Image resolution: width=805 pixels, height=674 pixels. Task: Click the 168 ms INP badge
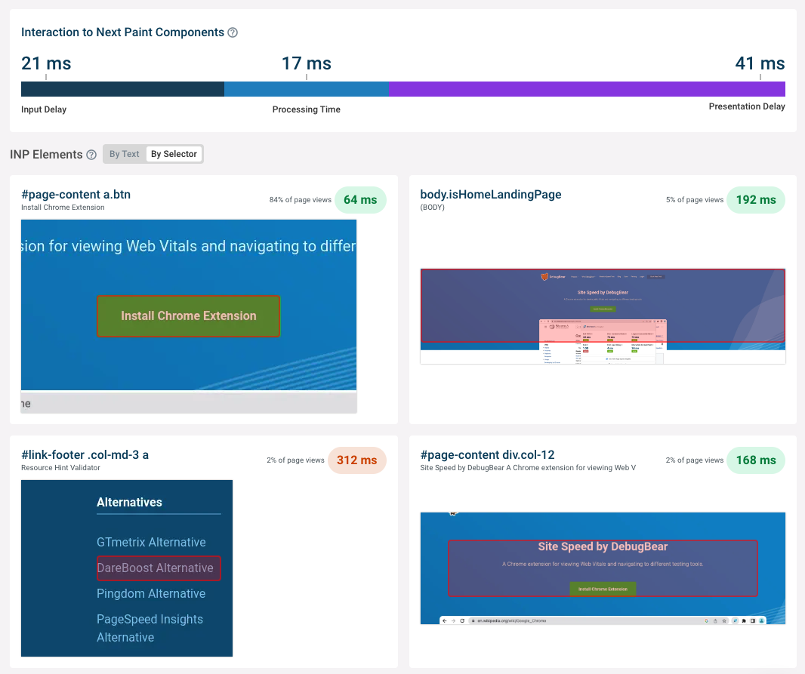[x=756, y=460]
